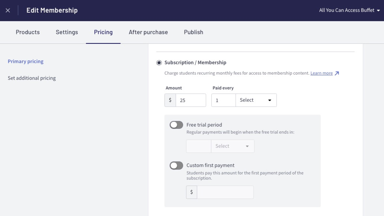Select Primary pricing in the sidebar

click(x=25, y=61)
